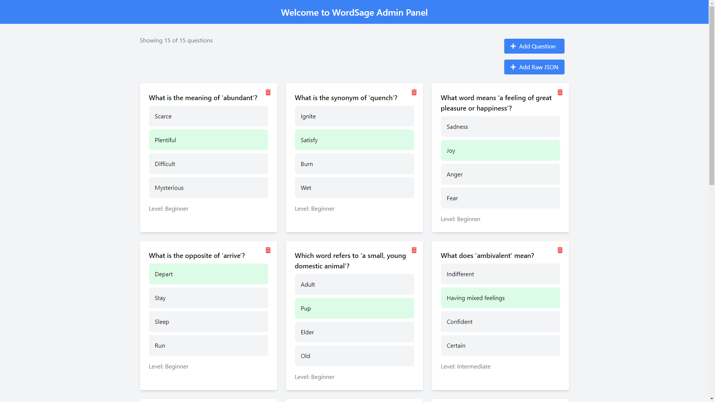715x402 pixels.
Task: Trash the 'ambivalent' question card
Action: pyautogui.click(x=560, y=250)
